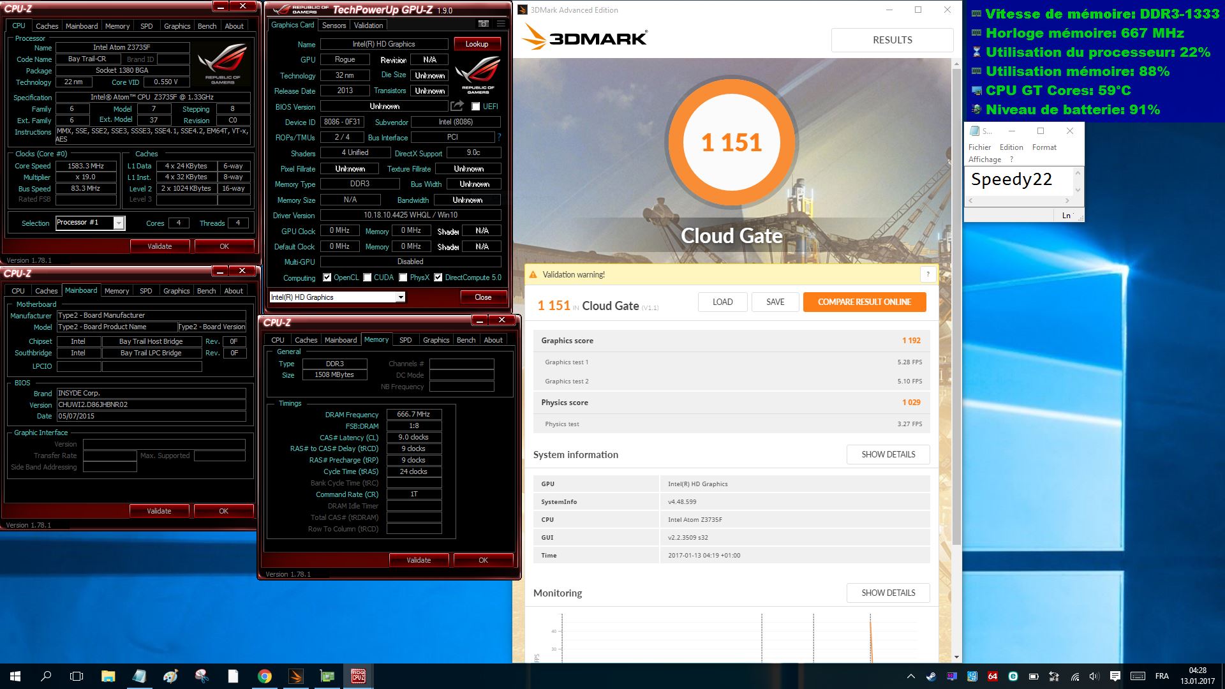Click the Steam tray icon

point(932,676)
